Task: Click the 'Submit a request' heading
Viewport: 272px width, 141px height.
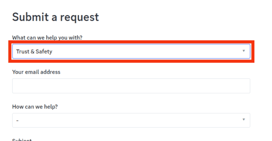Action: click(x=56, y=17)
